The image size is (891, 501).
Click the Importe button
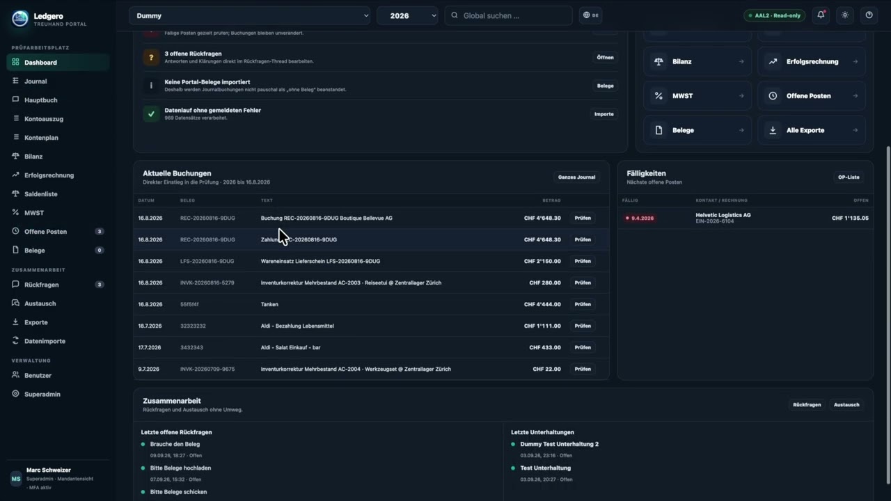pyautogui.click(x=604, y=114)
